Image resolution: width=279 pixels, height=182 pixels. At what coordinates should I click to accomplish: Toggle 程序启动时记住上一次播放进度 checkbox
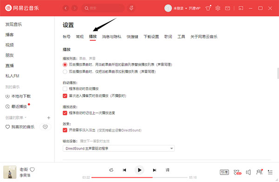coord(65,113)
